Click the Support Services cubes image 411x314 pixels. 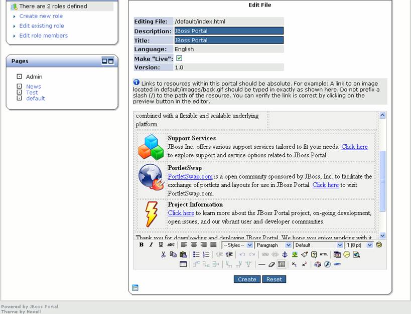[151, 147]
